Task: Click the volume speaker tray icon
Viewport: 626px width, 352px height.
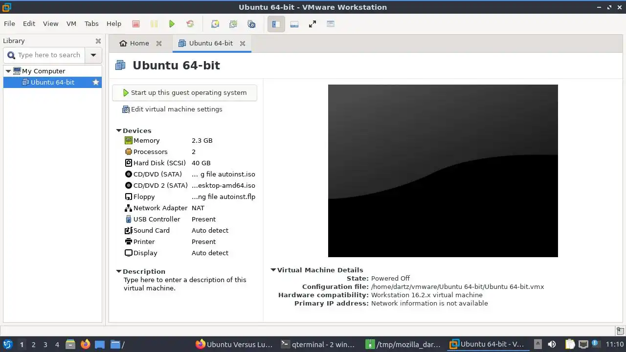Action: pyautogui.click(x=552, y=344)
